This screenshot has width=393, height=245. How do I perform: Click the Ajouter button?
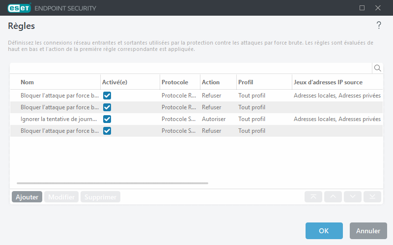(x=27, y=197)
